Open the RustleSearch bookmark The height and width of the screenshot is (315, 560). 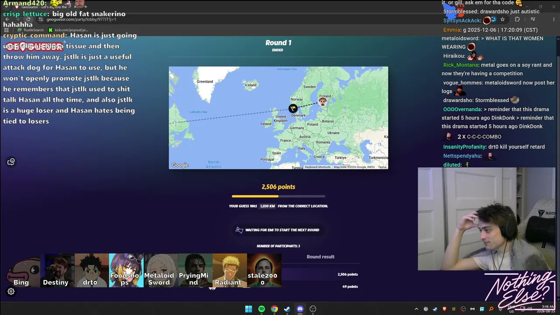(31, 30)
